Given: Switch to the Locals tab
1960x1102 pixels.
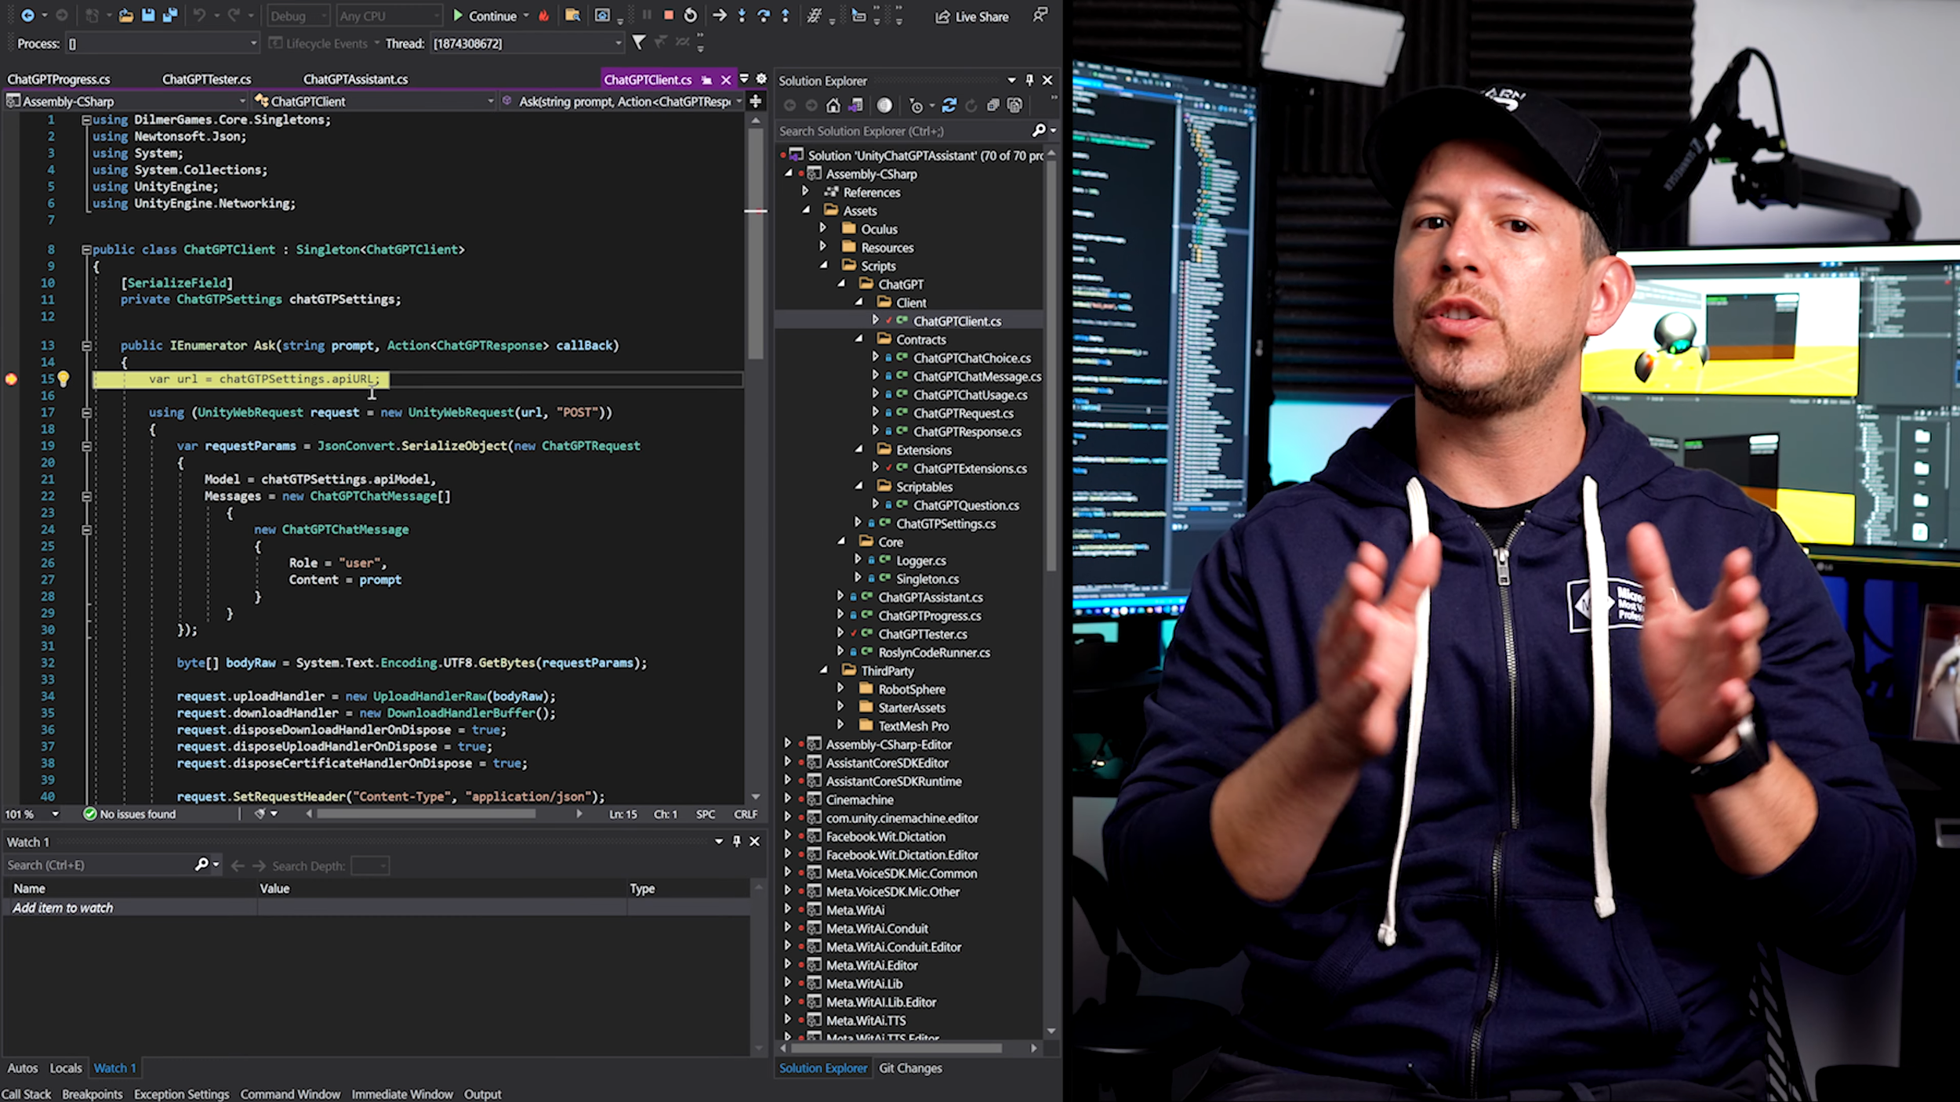Looking at the screenshot, I should 66,1068.
